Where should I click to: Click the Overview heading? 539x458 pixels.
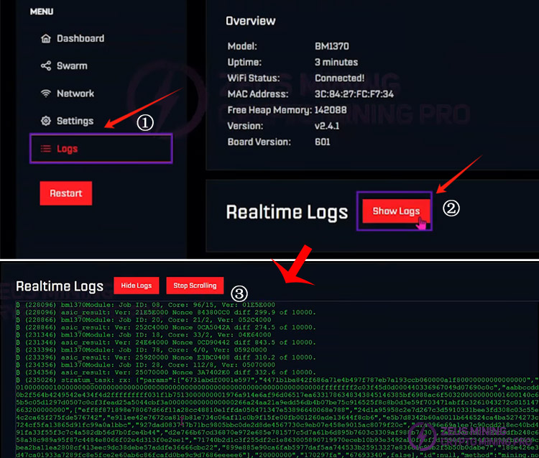coord(251,21)
